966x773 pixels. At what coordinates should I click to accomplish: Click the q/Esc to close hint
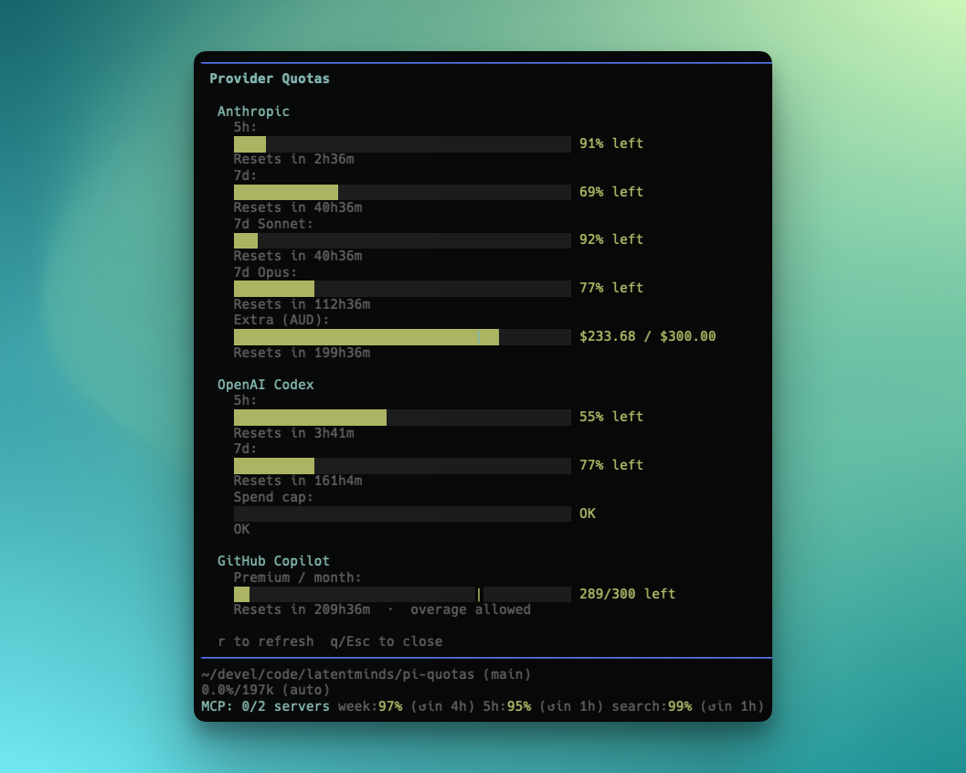coord(387,641)
